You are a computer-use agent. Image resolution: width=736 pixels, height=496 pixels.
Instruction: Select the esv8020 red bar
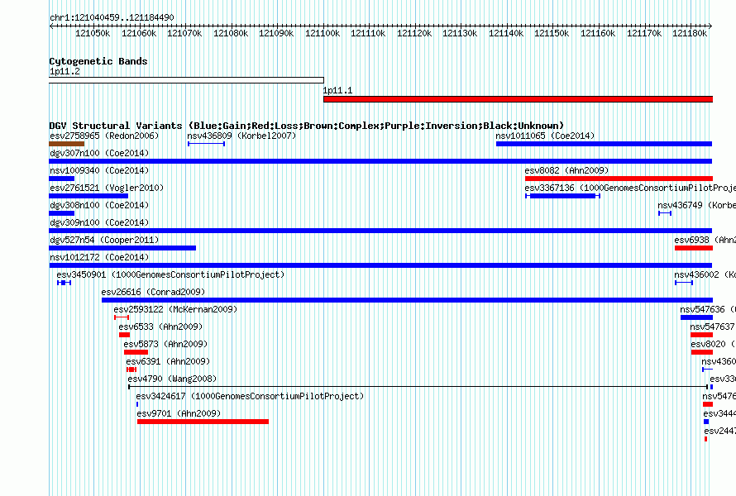[x=702, y=352]
